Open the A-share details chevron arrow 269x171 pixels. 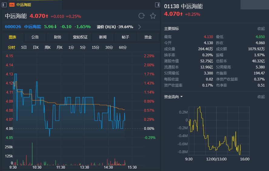139,27
